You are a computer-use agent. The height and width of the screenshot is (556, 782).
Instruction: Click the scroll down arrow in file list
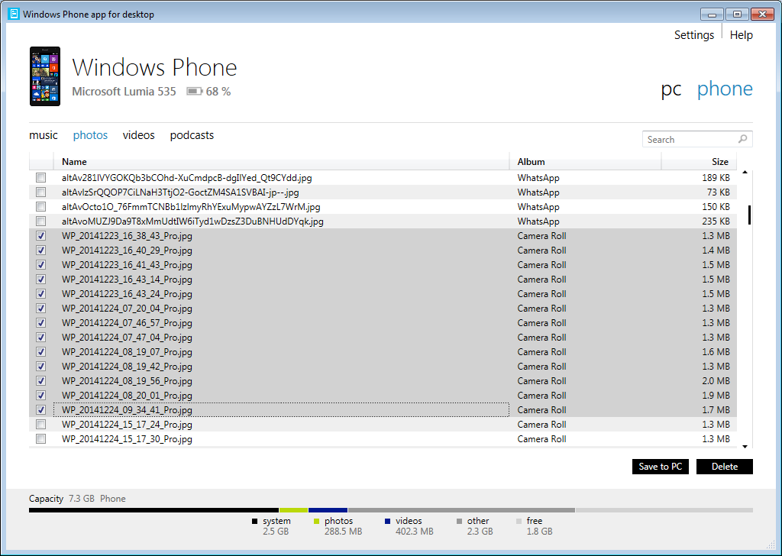745,444
